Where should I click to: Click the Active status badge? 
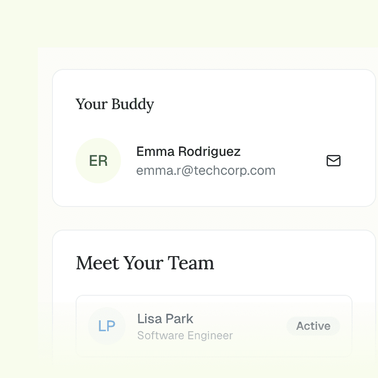[x=313, y=326]
